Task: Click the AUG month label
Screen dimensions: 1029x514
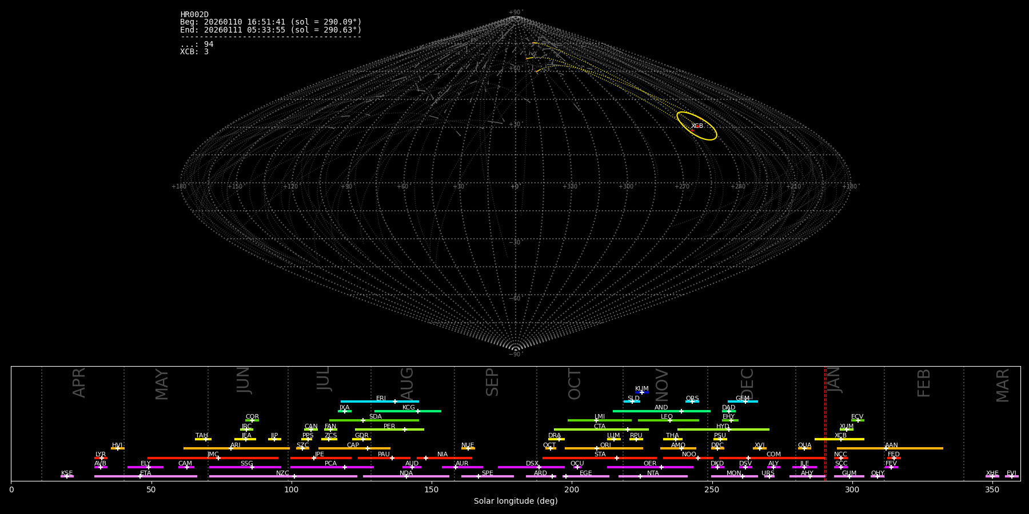Action: pyautogui.click(x=407, y=384)
